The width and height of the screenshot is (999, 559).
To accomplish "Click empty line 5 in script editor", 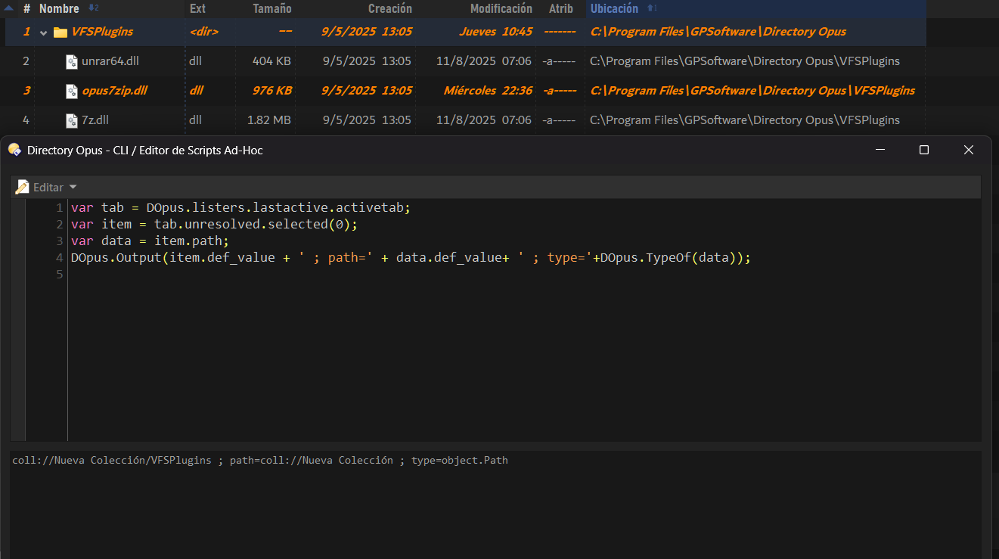I will pyautogui.click(x=302, y=275).
